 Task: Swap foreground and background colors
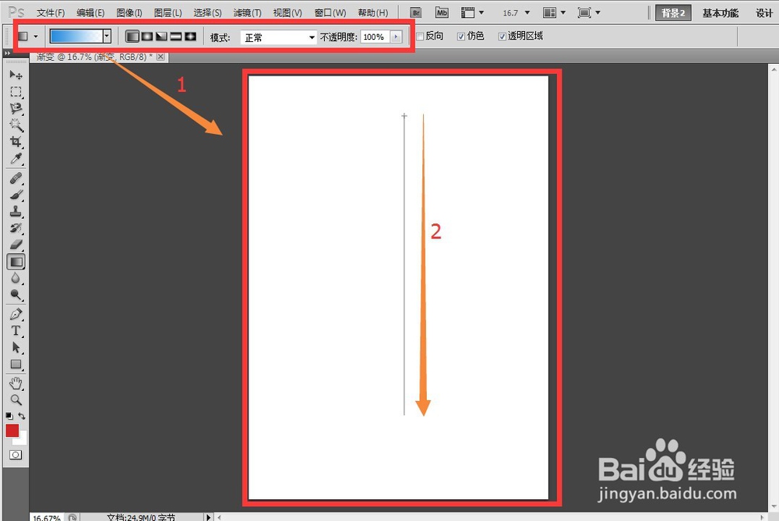tap(22, 416)
